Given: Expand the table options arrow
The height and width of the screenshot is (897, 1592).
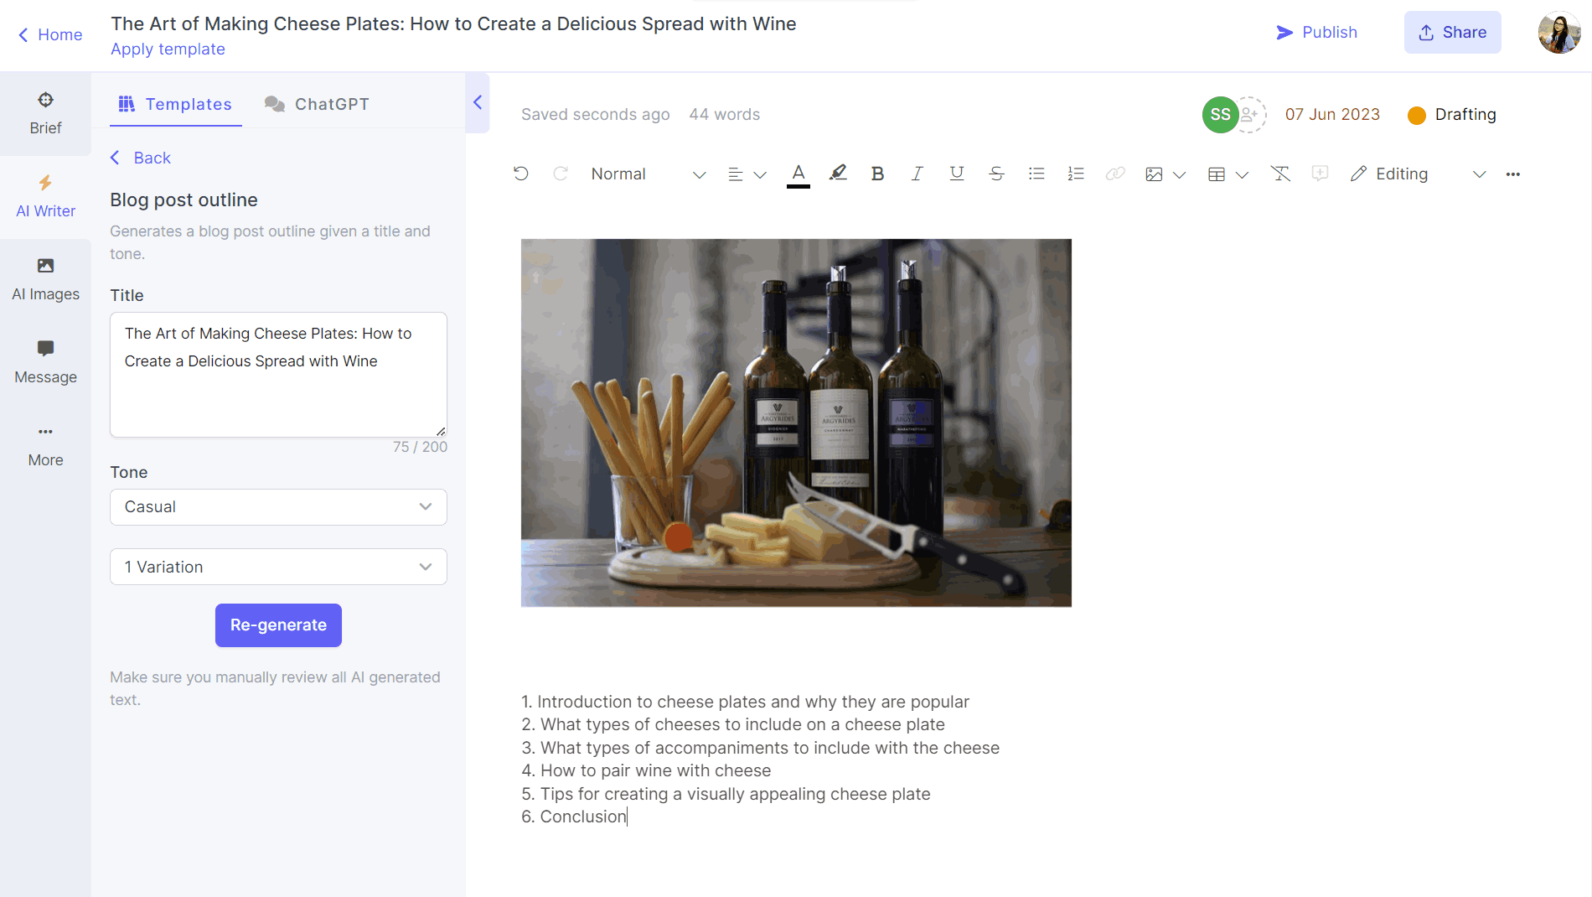Looking at the screenshot, I should (x=1242, y=174).
